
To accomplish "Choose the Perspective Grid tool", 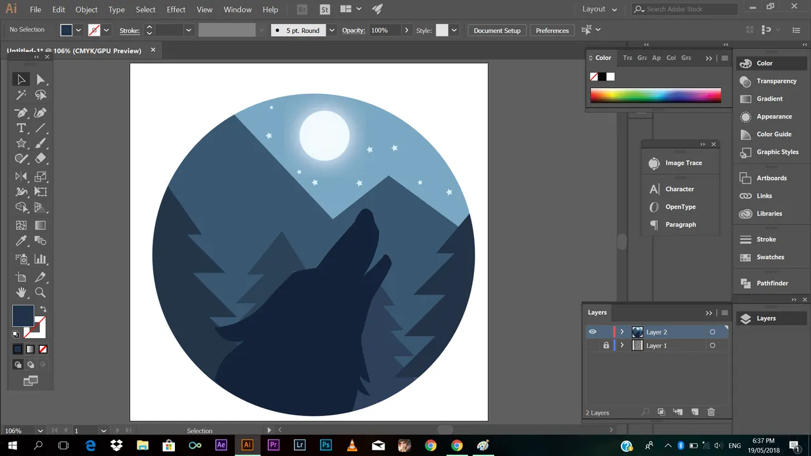I will coord(41,207).
